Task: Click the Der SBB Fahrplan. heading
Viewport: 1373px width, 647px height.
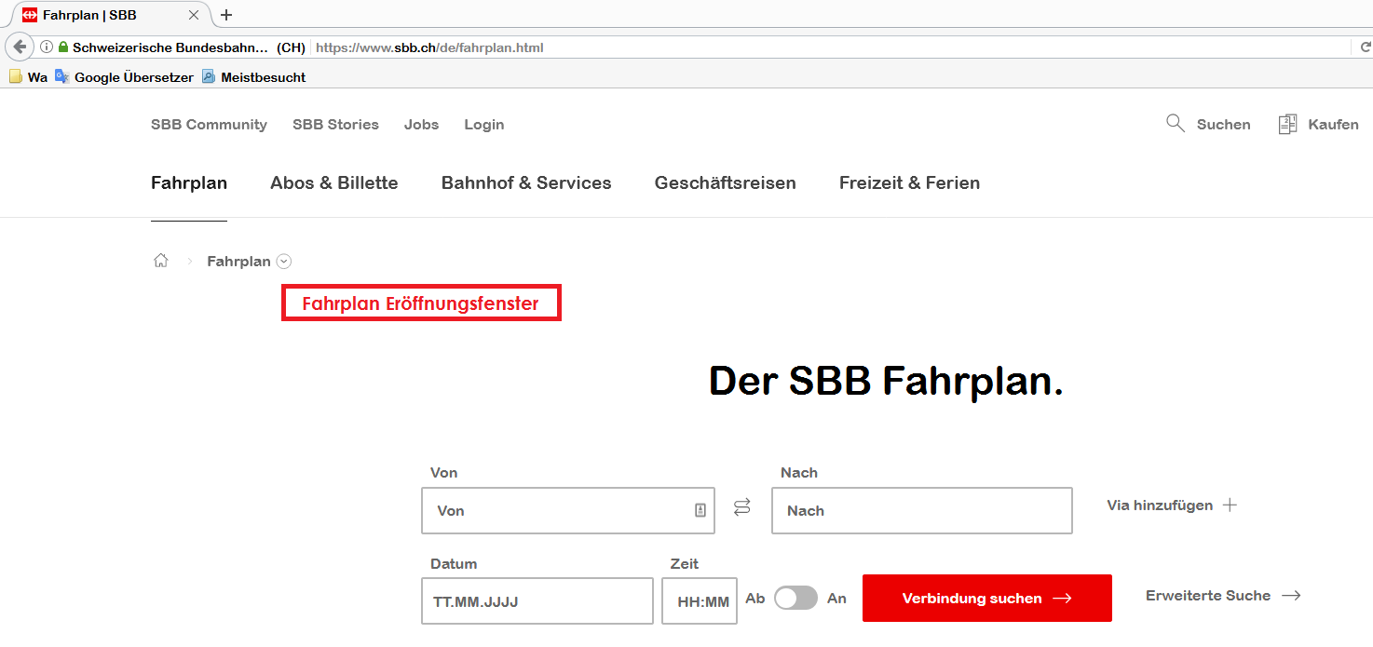Action: point(886,381)
